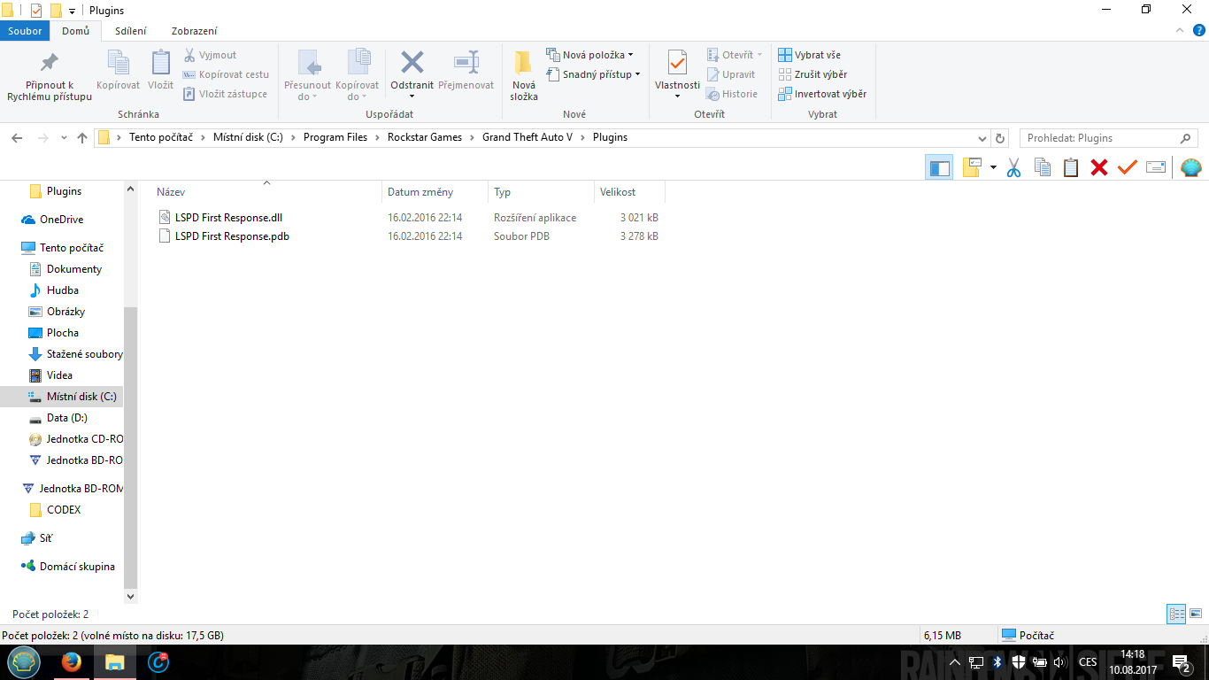Toggle the preview pane toolbar button
Viewport: 1209px width, 680px height.
939,167
